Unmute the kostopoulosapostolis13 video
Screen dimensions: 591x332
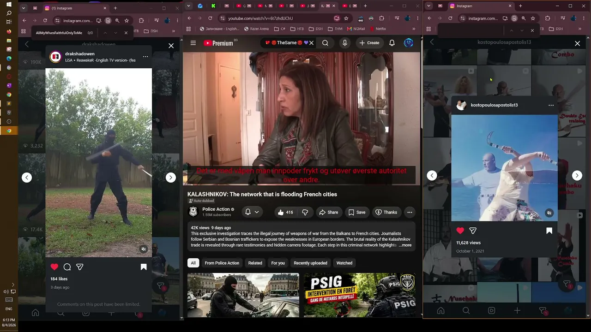[549, 213]
